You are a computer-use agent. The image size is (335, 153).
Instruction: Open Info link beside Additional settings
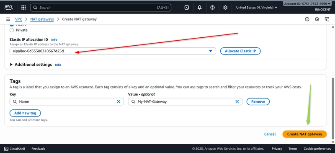point(58,65)
